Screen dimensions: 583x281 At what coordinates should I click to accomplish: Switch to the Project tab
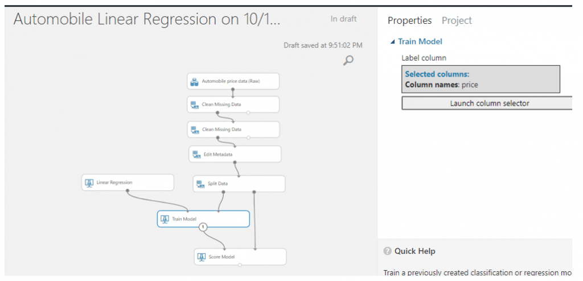pos(457,20)
